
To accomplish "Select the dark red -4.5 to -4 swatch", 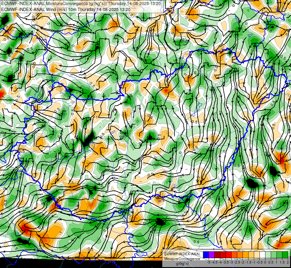I will [217, 255].
